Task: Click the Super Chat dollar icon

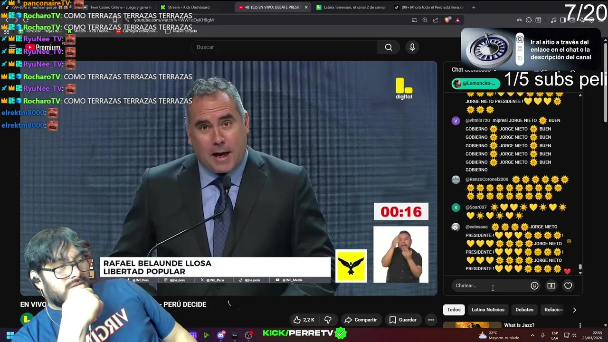Action: click(551, 285)
